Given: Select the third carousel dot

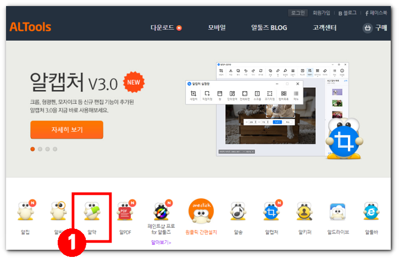Looking at the screenshot, I should [48, 149].
